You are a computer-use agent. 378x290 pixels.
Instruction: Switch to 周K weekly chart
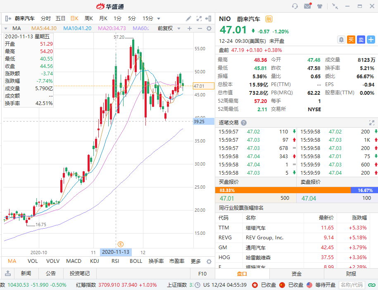(89, 19)
